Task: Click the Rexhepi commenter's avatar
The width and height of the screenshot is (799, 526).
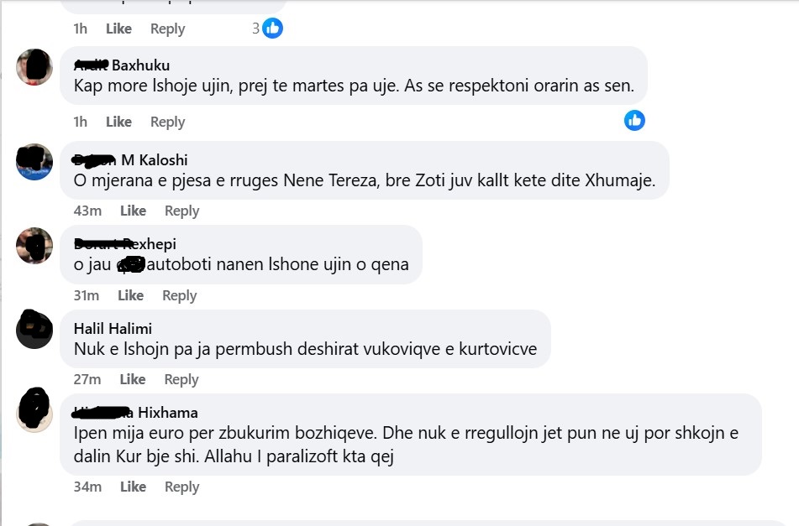Action: [x=35, y=245]
